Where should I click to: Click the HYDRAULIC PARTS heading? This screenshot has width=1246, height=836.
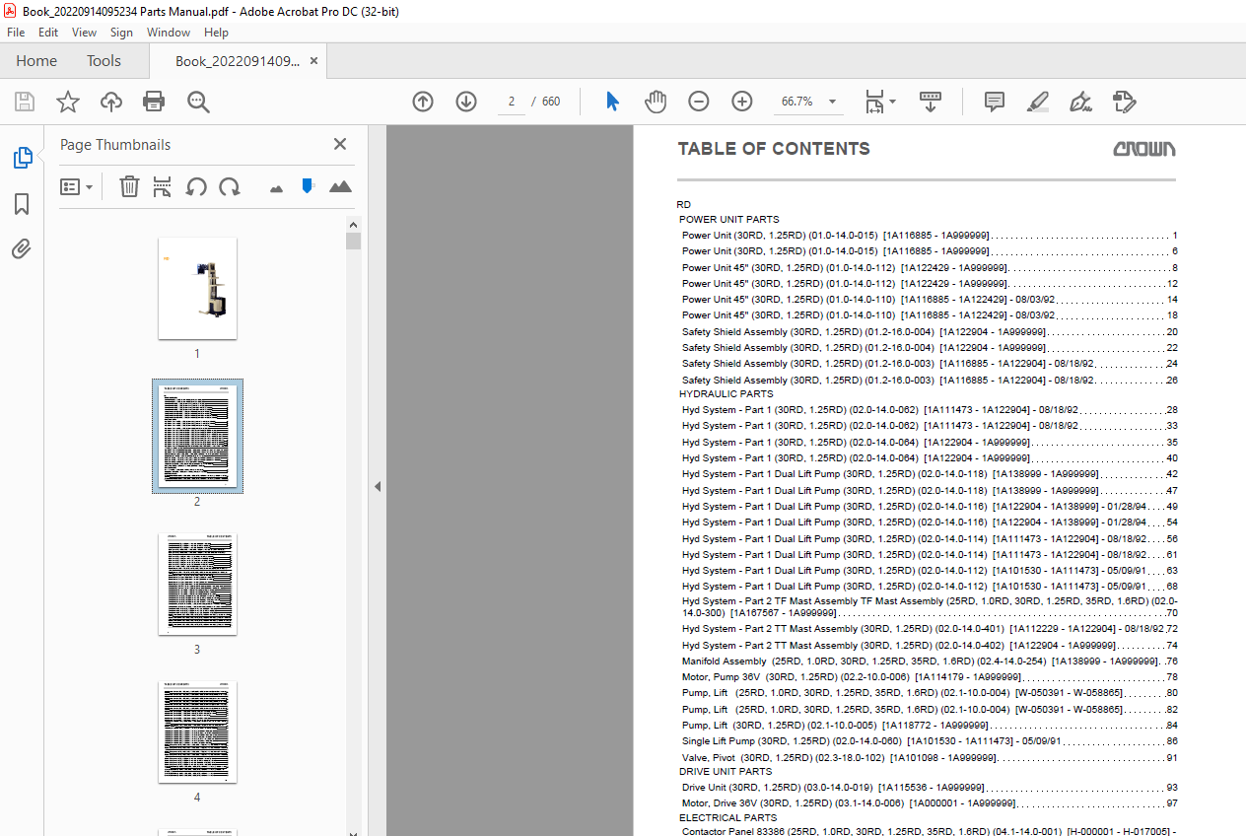pyautogui.click(x=727, y=394)
